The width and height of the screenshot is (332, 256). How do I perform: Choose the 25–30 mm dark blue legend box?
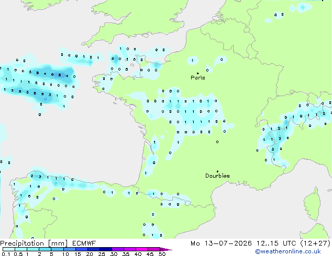point(105,249)
